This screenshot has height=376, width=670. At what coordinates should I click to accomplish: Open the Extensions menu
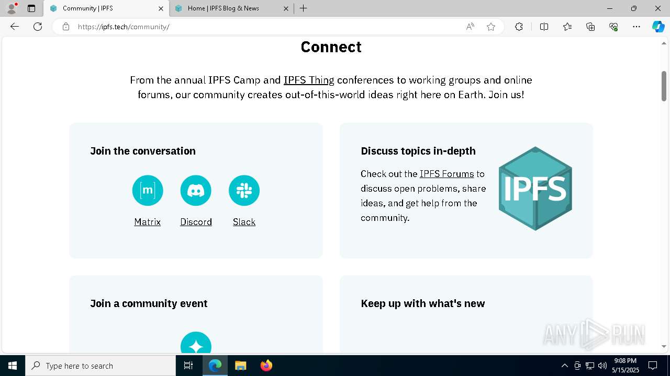point(519,27)
